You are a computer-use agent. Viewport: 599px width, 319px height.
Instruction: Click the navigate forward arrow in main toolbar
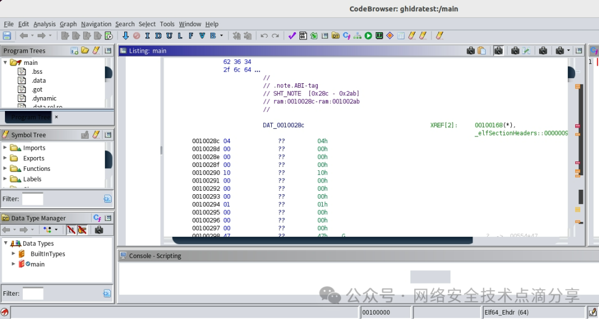tap(41, 36)
